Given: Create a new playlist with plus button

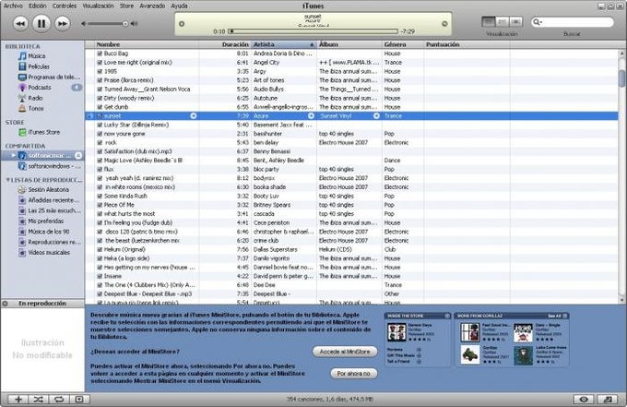Looking at the screenshot, I should (18, 399).
